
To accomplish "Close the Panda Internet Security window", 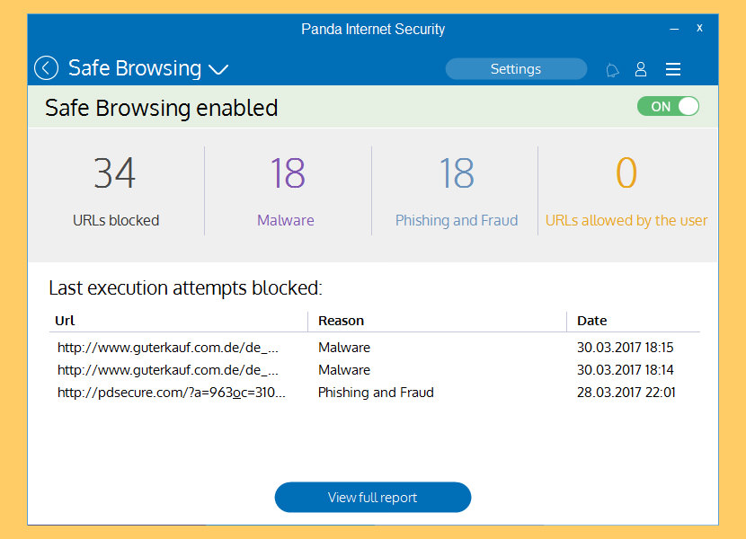I will 699,28.
